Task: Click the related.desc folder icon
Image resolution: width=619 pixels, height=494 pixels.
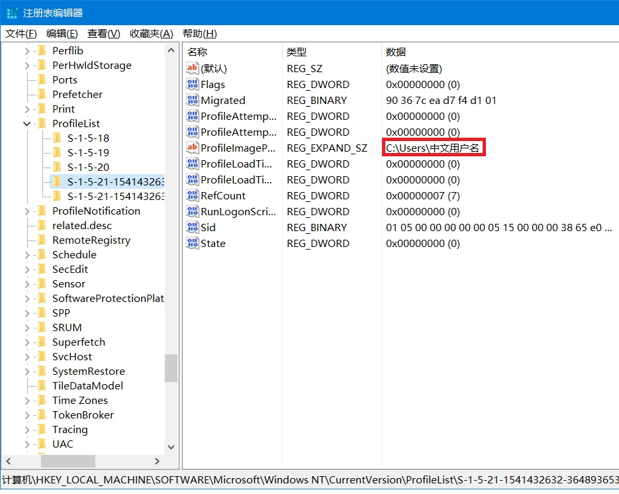Action: pos(42,226)
